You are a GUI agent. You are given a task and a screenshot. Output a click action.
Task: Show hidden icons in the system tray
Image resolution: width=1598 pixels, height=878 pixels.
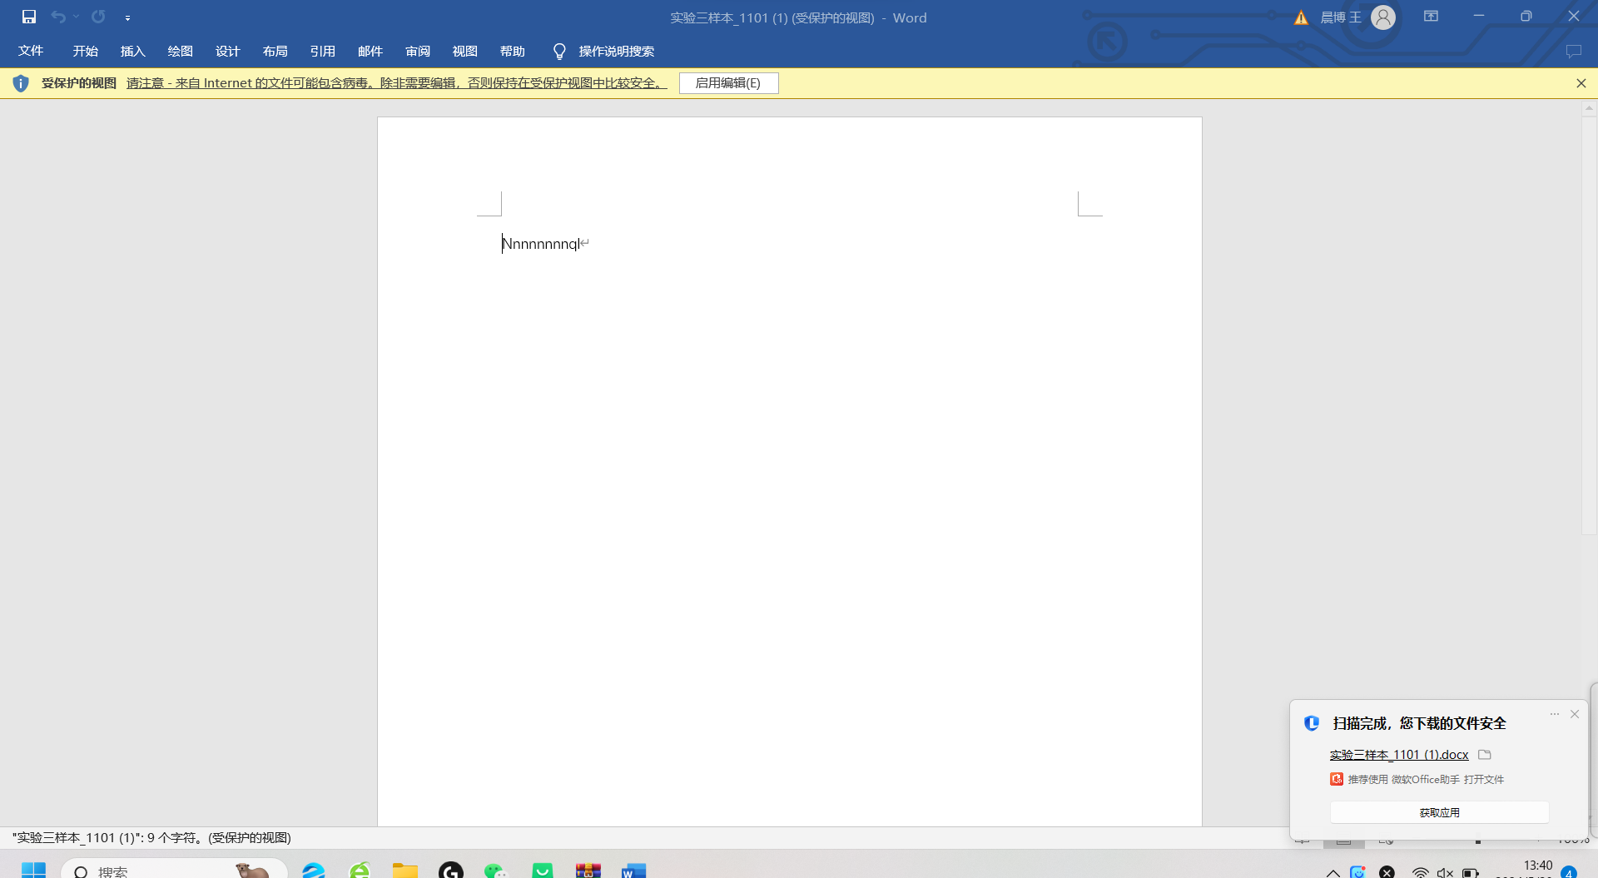[1333, 872]
